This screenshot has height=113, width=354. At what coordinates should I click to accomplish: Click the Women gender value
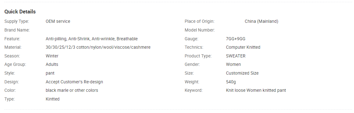pyautogui.click(x=233, y=64)
